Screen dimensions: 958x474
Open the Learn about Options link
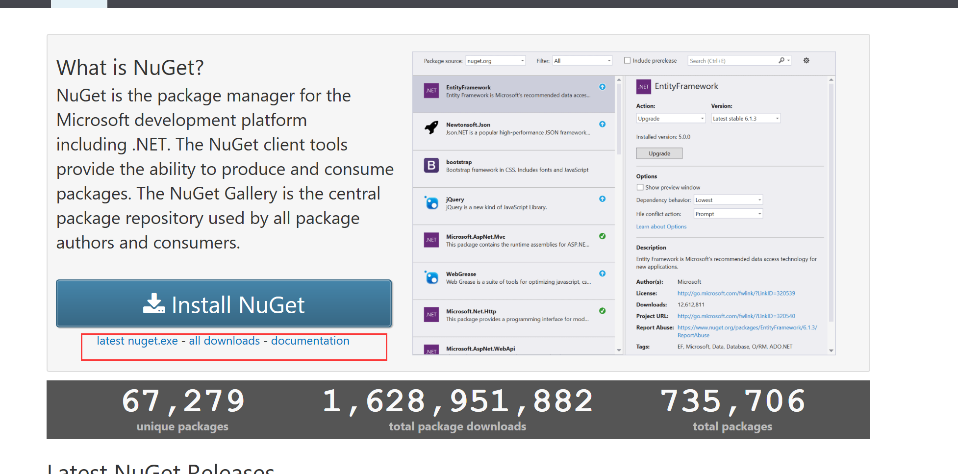661,226
